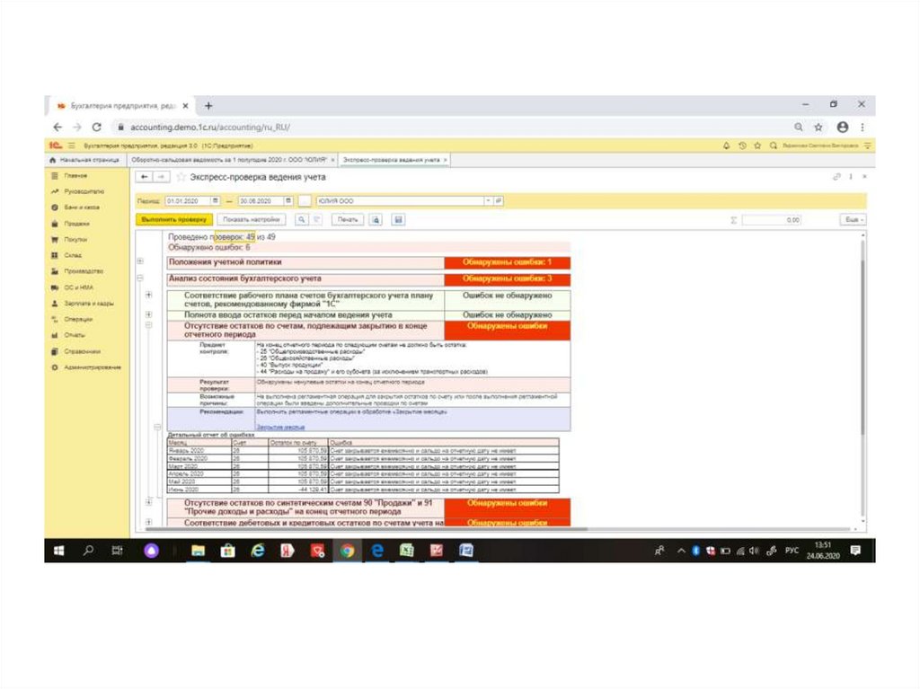Add Экспресс-проверка page to favorites star

point(181,177)
